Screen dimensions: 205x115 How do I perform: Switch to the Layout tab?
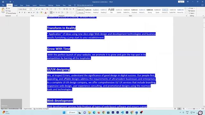(x=35, y=5)
